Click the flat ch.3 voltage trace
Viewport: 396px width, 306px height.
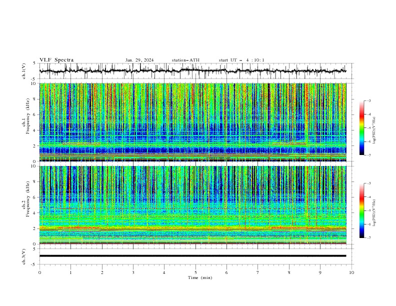click(x=192, y=256)
